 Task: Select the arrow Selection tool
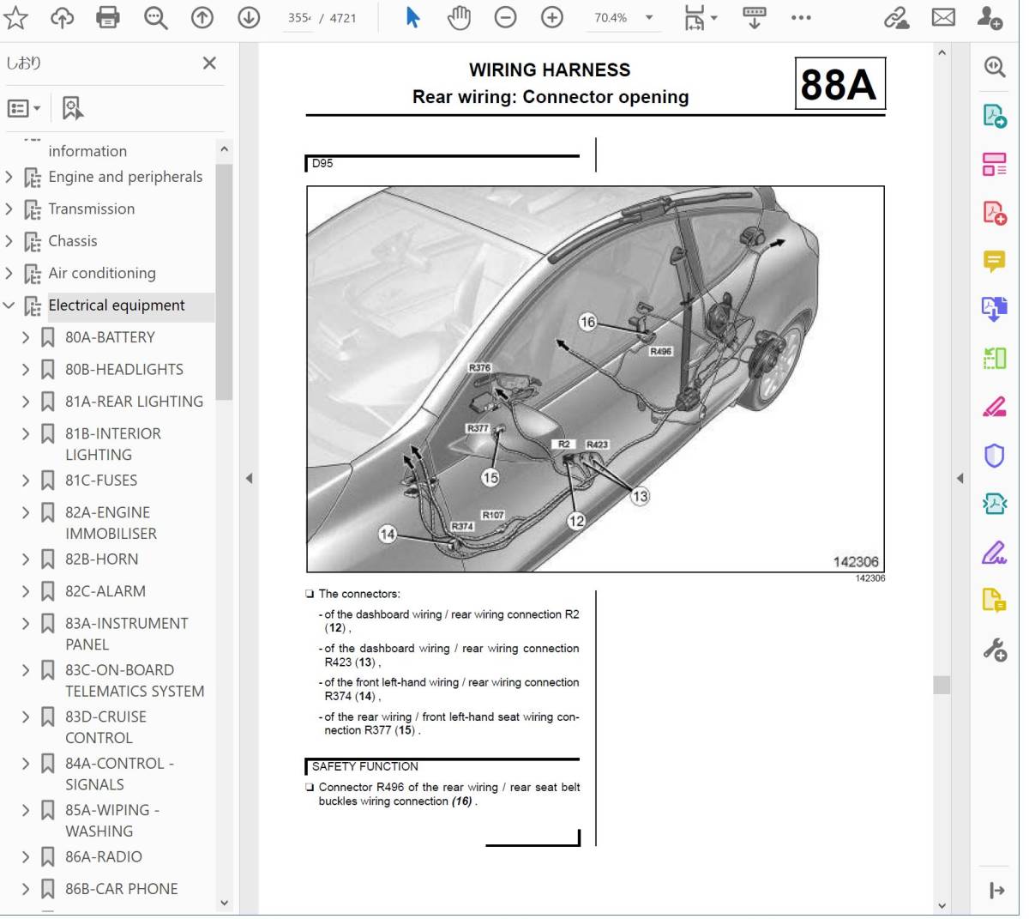point(412,17)
